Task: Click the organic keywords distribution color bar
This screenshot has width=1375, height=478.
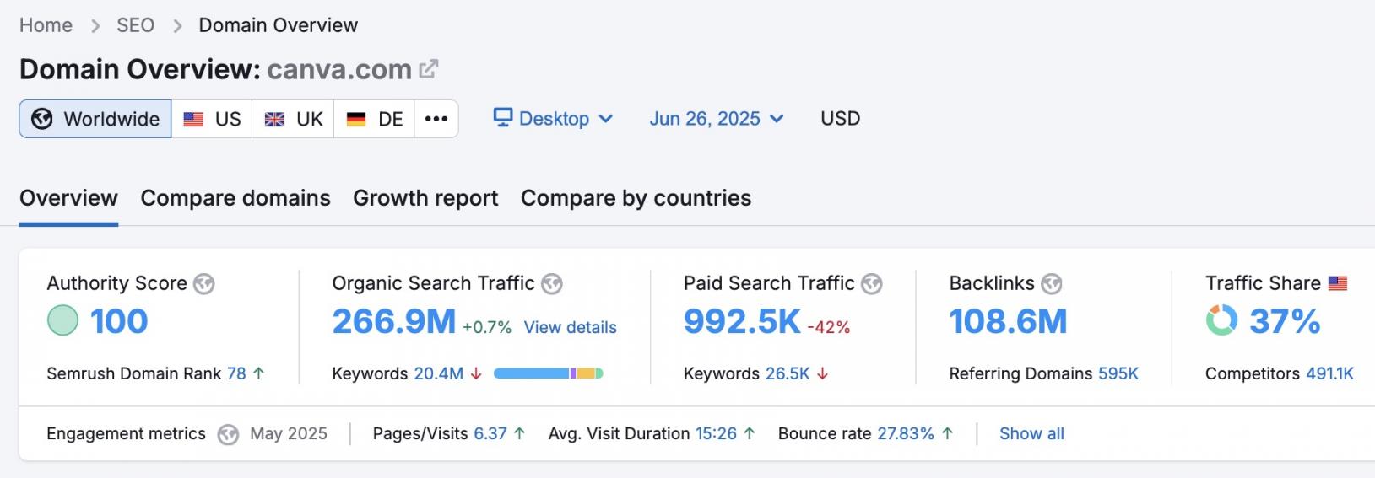Action: (549, 373)
